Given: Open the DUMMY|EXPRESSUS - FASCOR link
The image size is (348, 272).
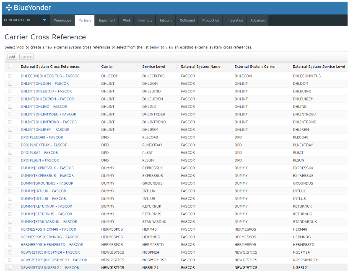Looking at the screenshot, I should (x=47, y=176).
